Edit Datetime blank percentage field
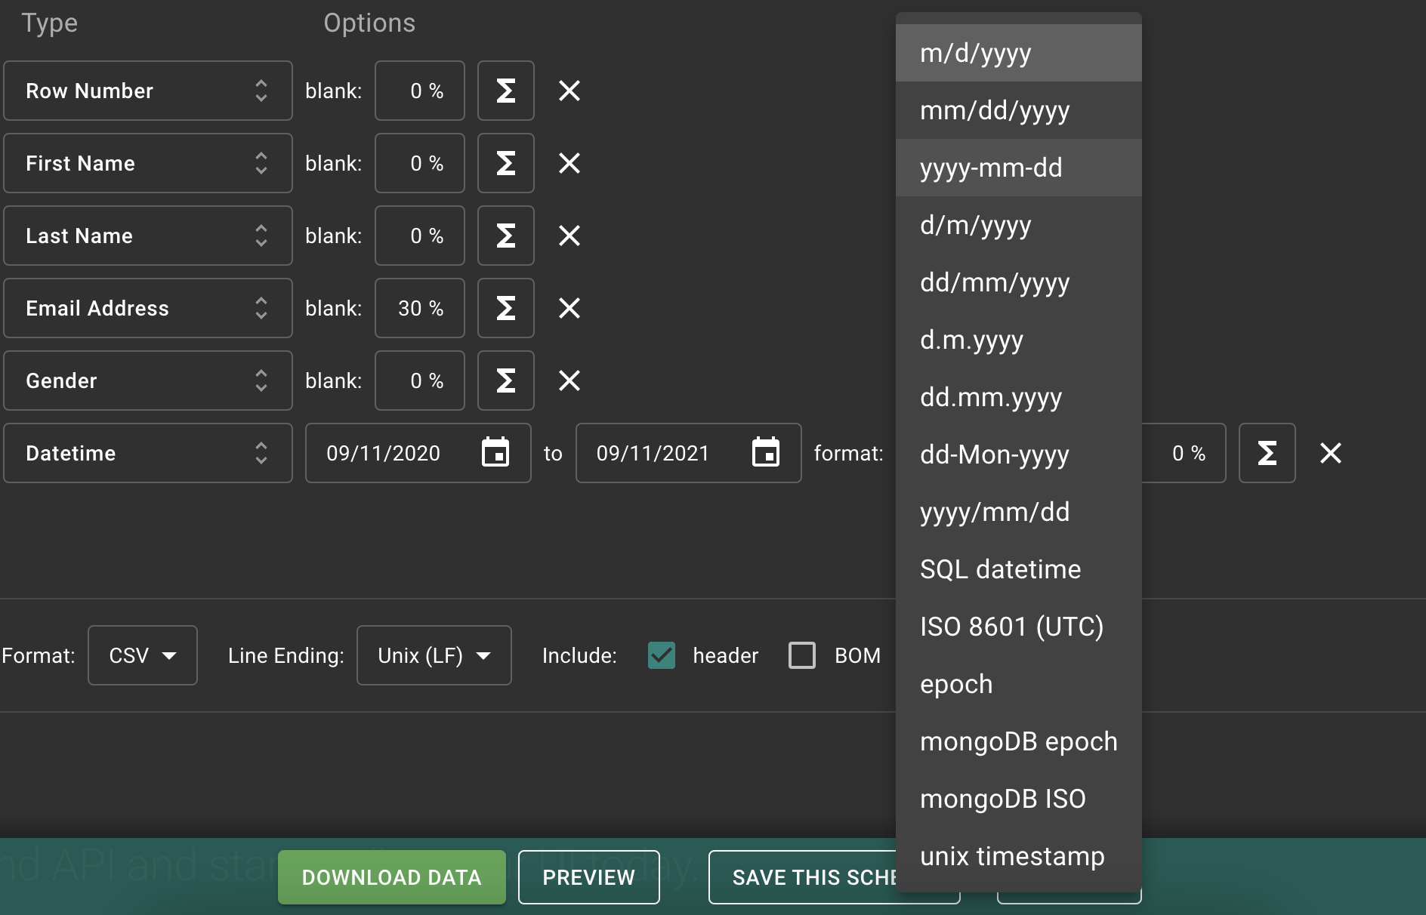Image resolution: width=1426 pixels, height=915 pixels. click(x=1184, y=453)
